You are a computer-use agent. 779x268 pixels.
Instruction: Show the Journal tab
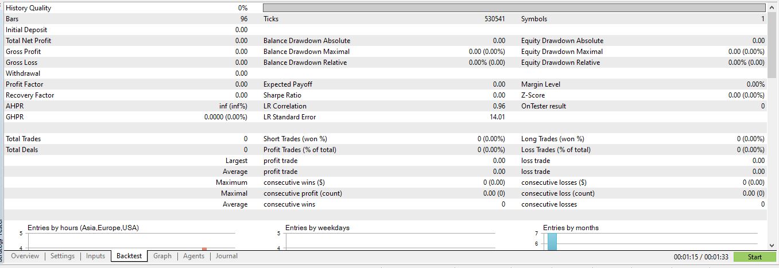pos(227,256)
